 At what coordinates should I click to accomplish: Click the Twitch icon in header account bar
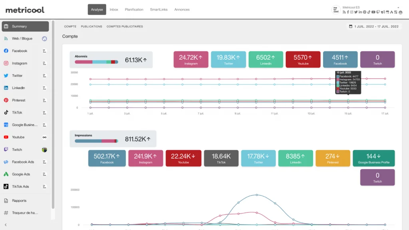[378, 12]
